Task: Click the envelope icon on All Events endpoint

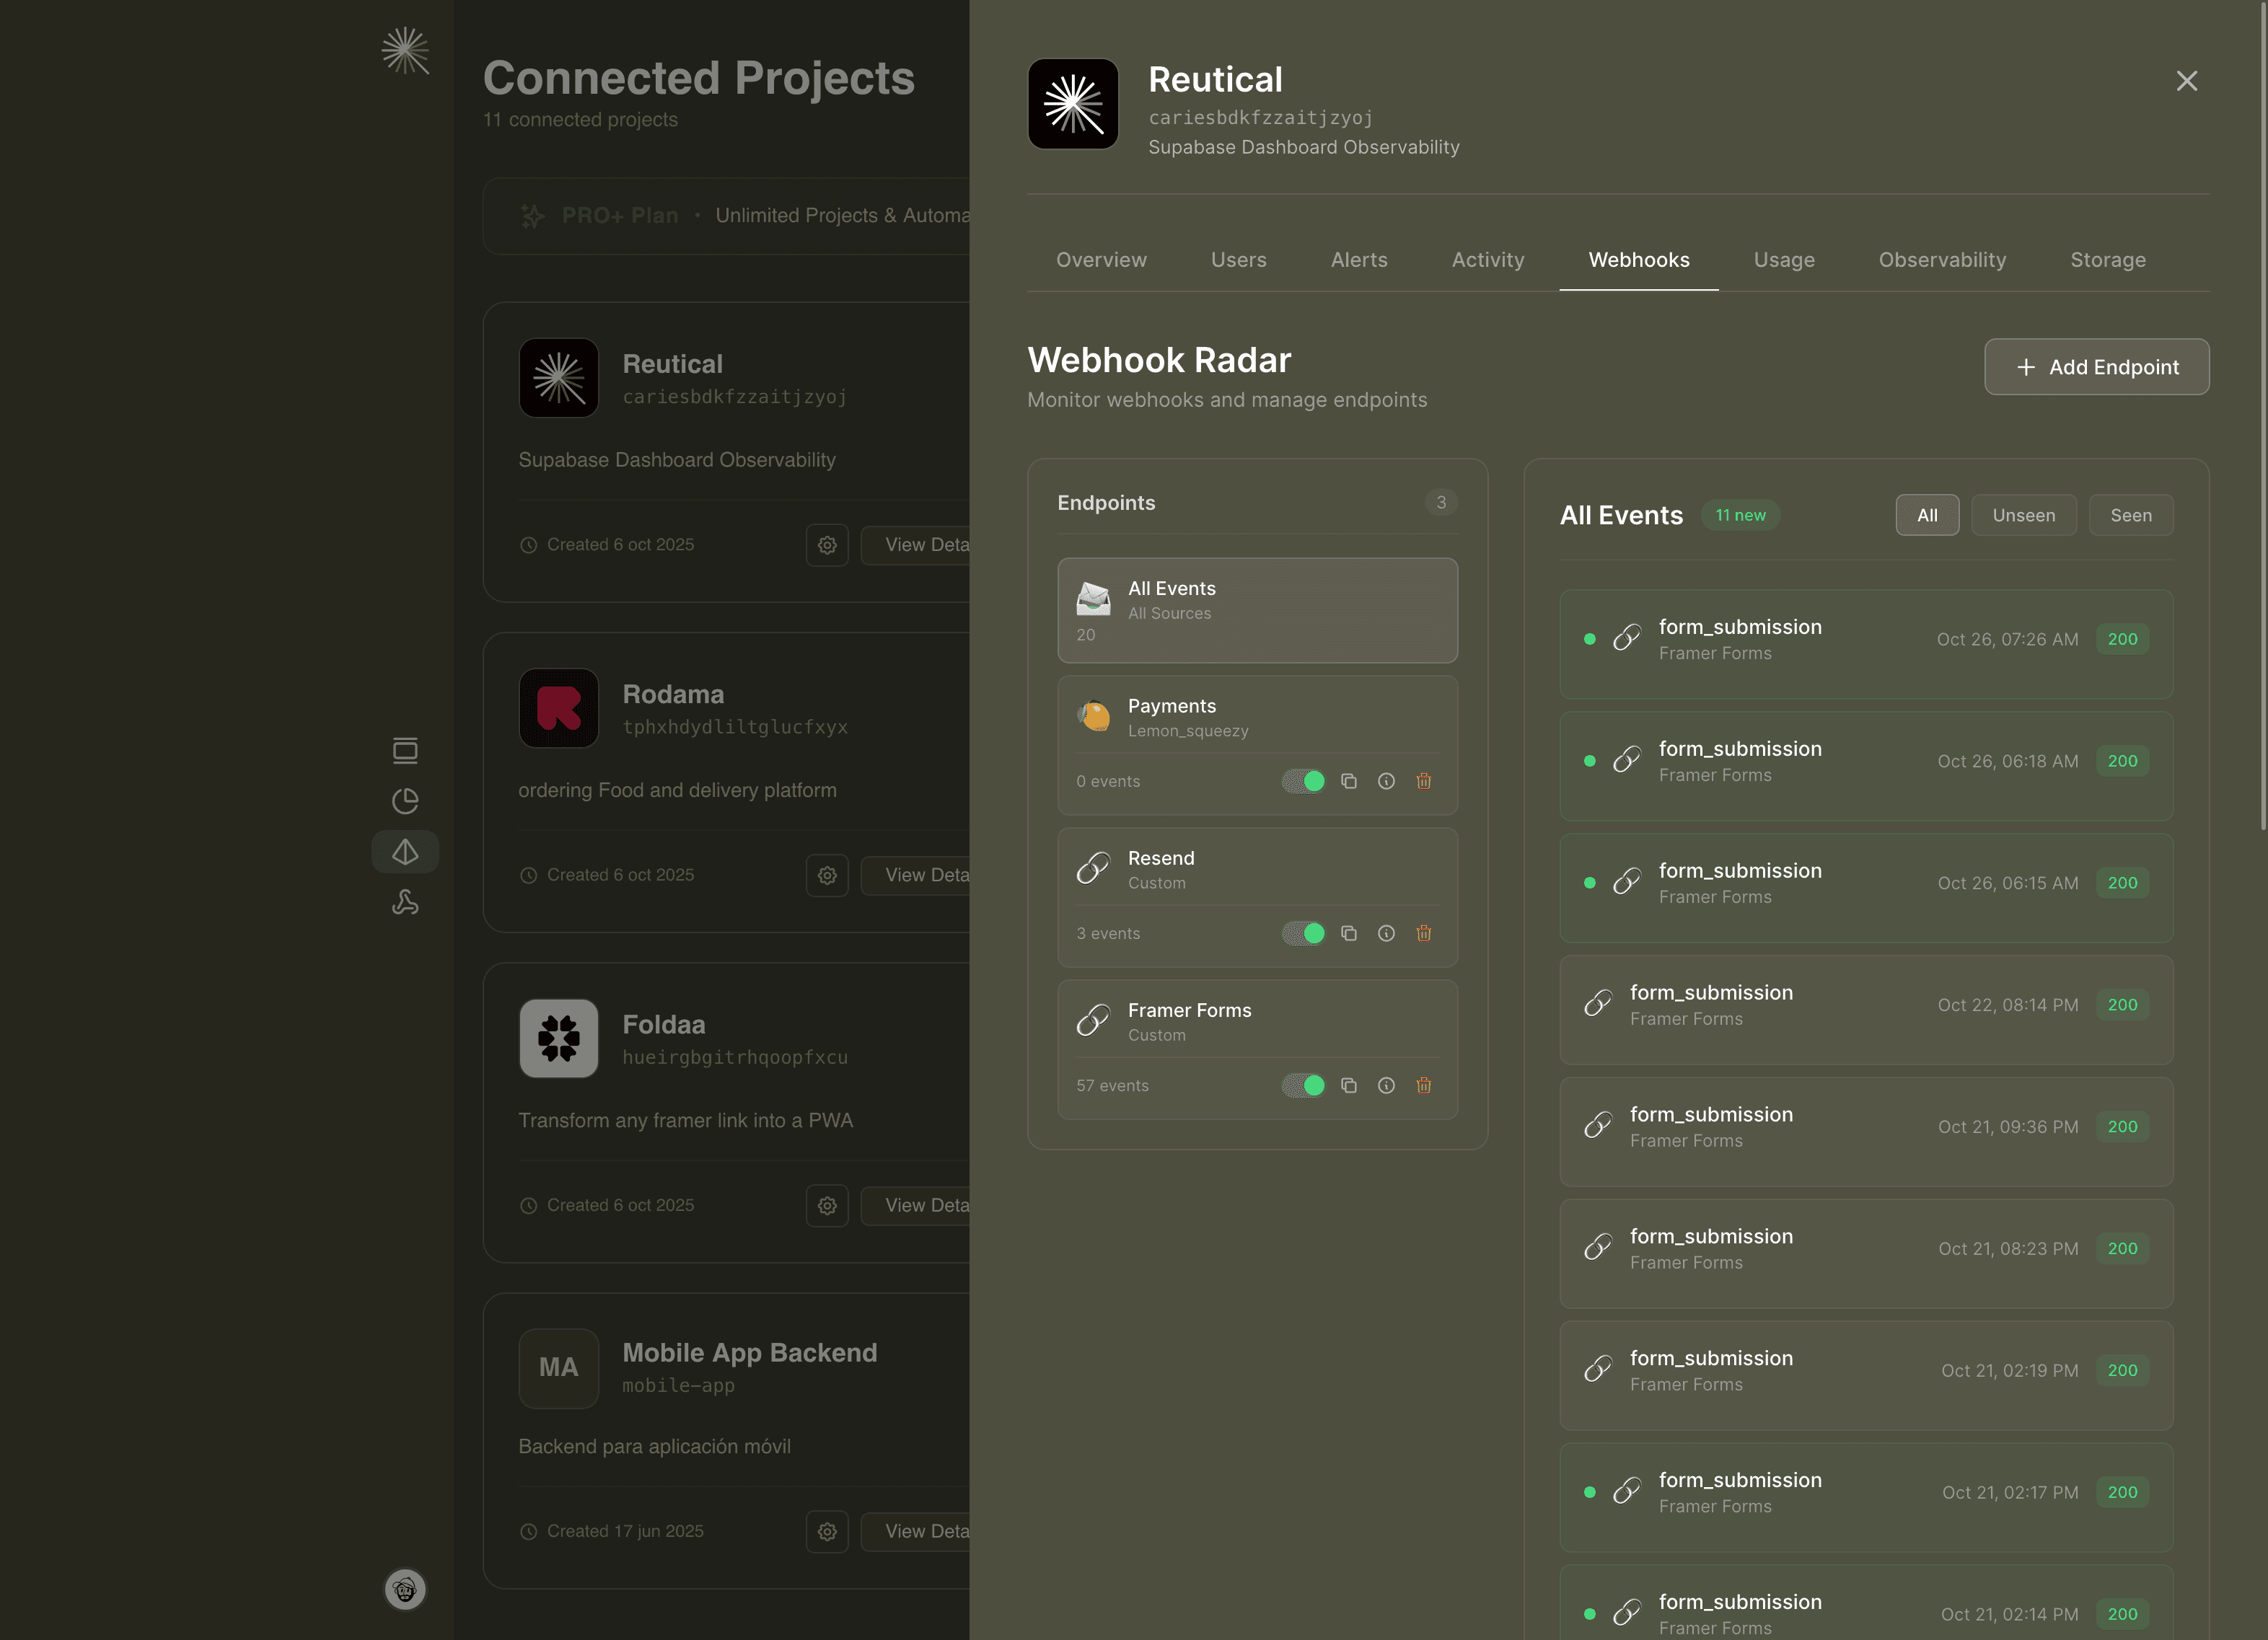Action: (1093, 598)
